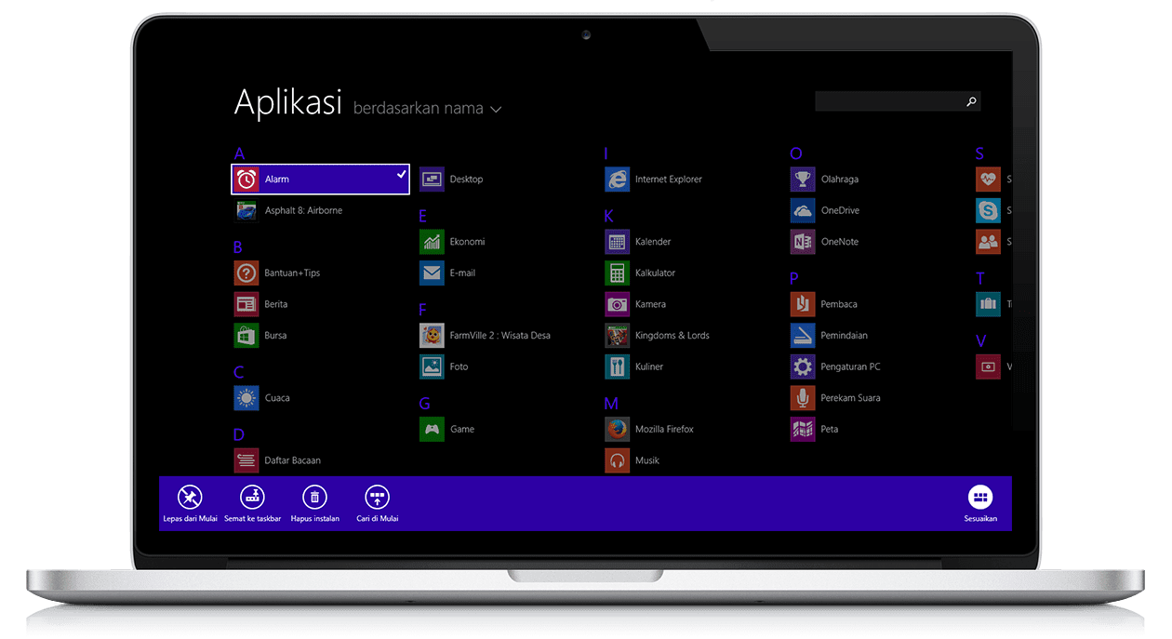Viewport: 1172px width, 639px height.
Task: Select letter heading G group
Action: (x=425, y=404)
